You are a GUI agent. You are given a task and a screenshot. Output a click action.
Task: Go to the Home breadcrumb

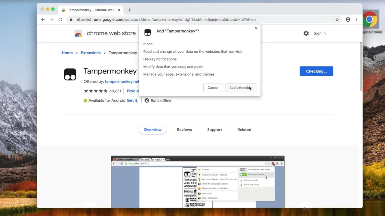click(67, 53)
